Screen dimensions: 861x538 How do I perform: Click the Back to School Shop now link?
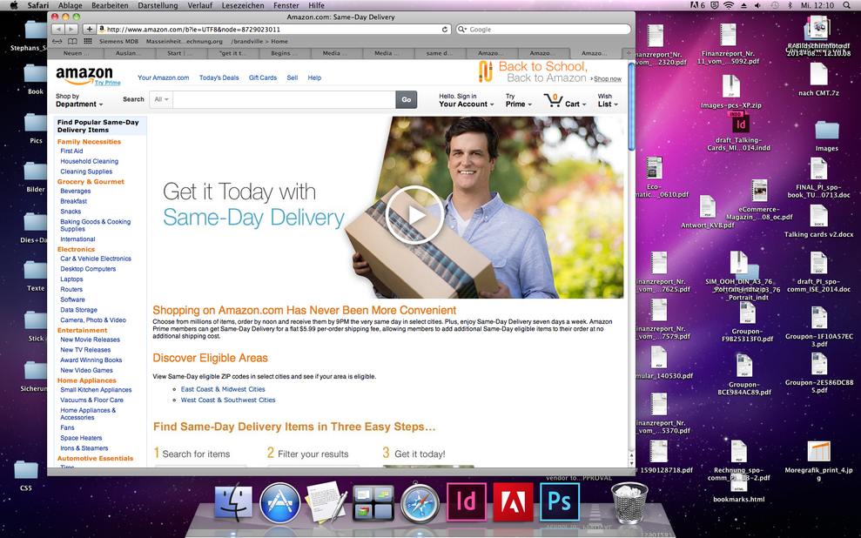(608, 78)
